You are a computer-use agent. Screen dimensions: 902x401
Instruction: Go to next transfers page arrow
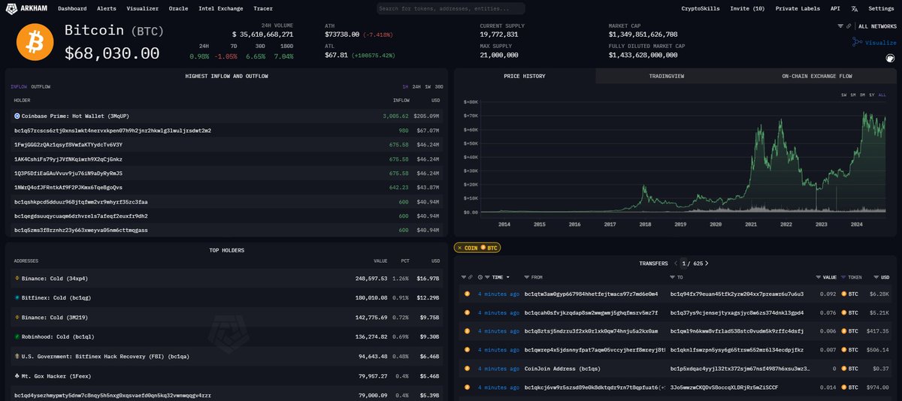(x=707, y=264)
